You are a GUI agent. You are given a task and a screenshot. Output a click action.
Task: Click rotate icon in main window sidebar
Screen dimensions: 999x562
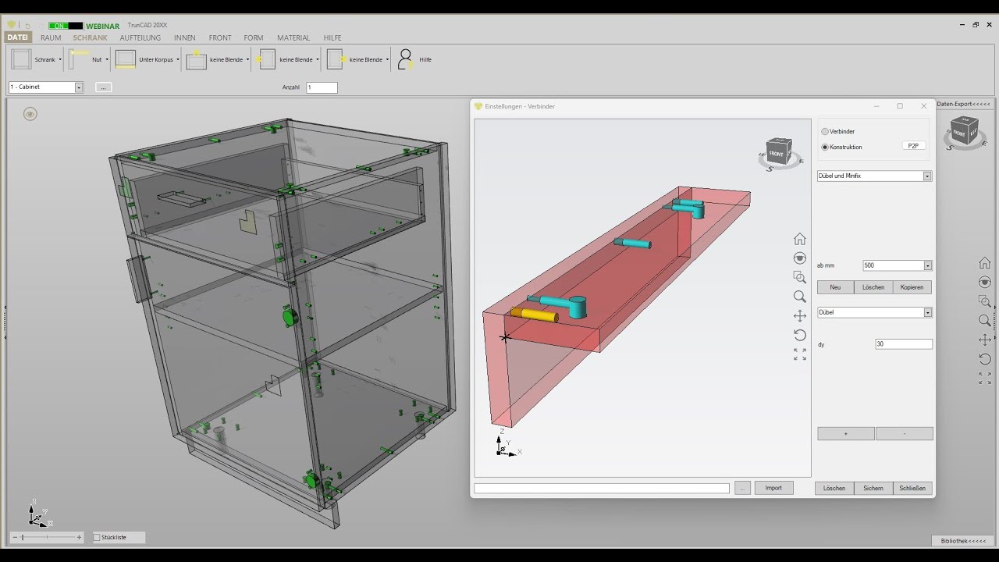(x=984, y=359)
